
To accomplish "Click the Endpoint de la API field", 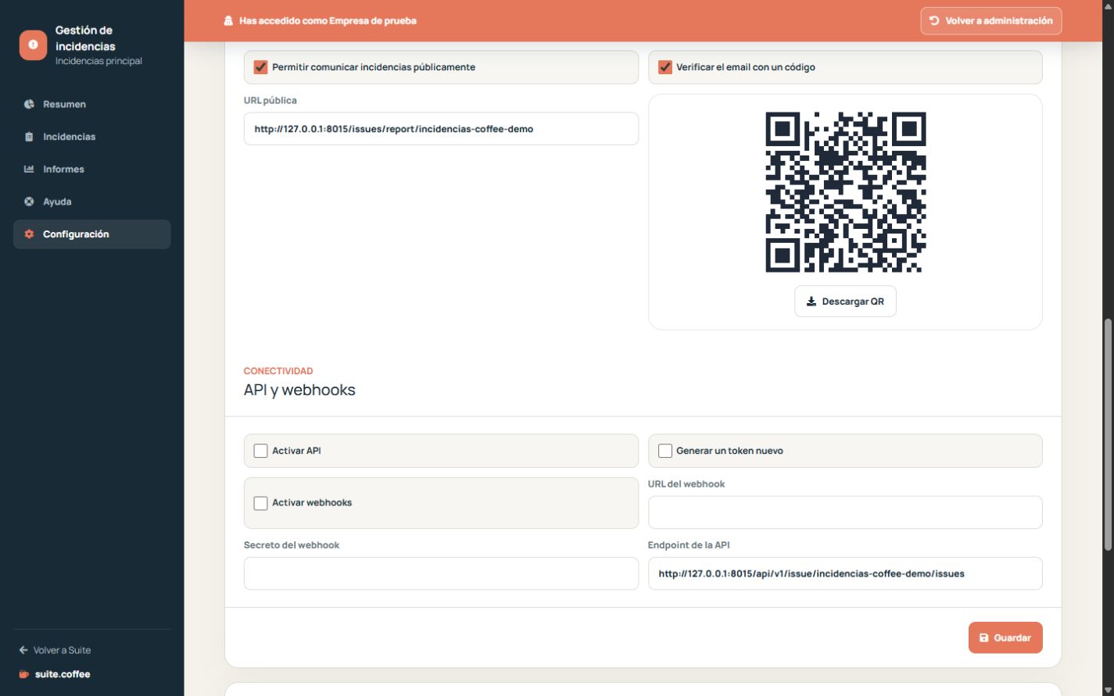I will click(x=845, y=573).
